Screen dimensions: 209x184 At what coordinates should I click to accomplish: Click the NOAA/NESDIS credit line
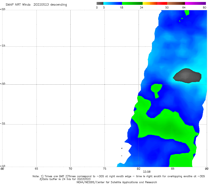coord(117,182)
